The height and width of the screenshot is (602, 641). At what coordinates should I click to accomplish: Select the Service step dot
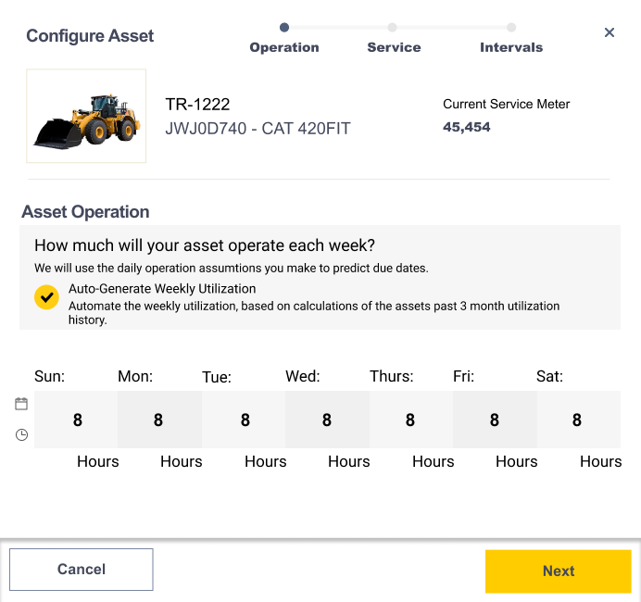(392, 28)
